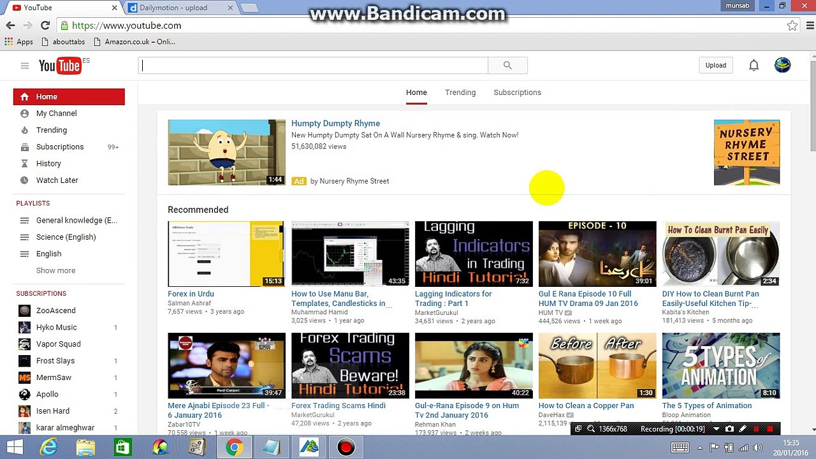
Task: Open How to Clean a Copper Pan link
Action: click(x=586, y=405)
